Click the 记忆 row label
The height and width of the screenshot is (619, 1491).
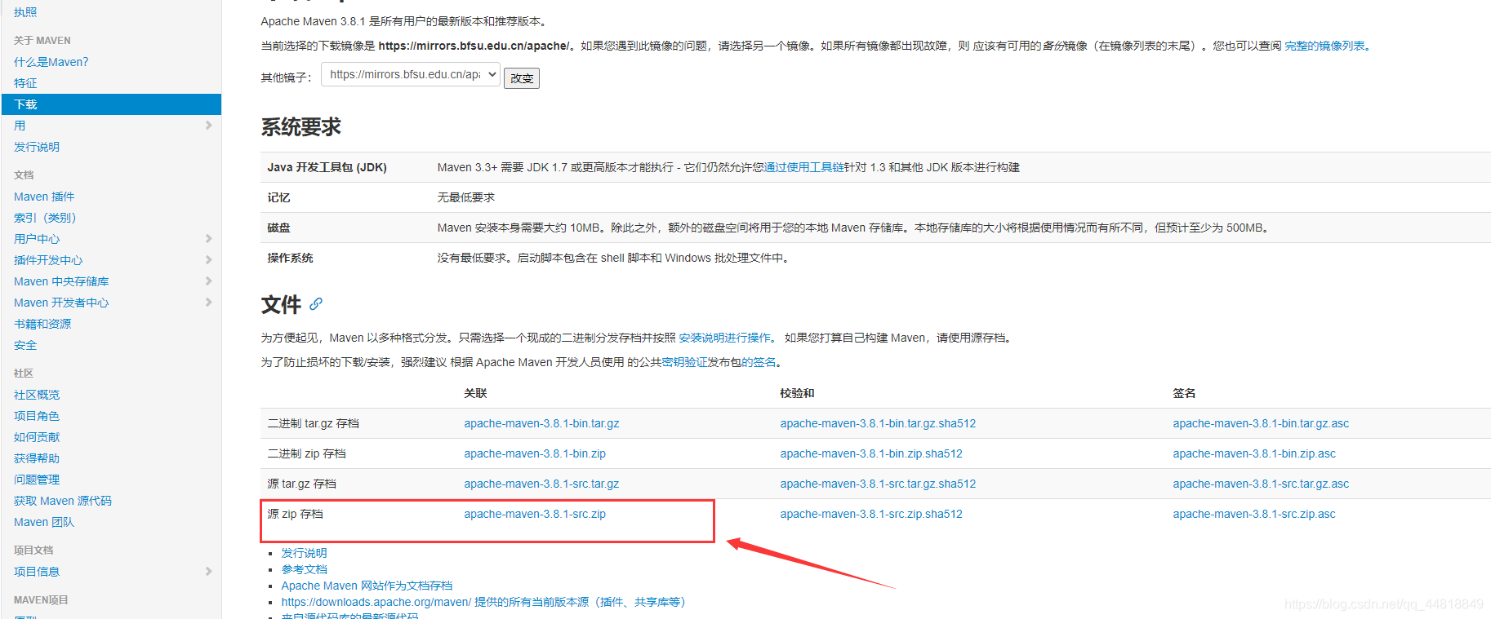(278, 197)
